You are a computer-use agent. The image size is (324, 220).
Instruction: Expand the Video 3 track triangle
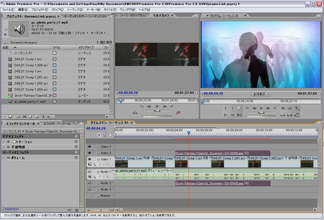98,146
